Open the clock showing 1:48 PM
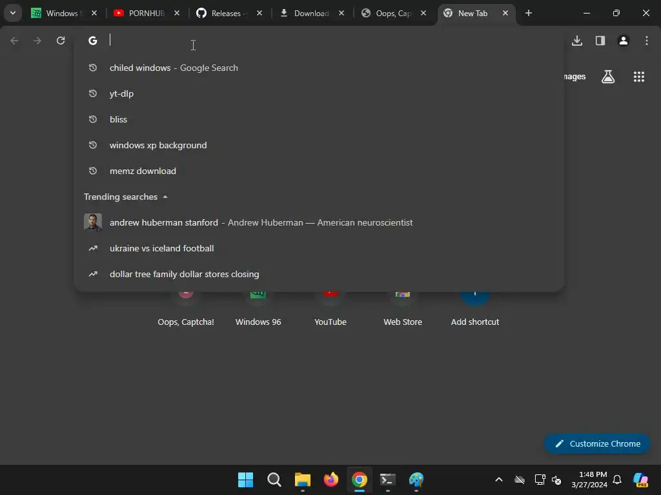 coord(589,480)
